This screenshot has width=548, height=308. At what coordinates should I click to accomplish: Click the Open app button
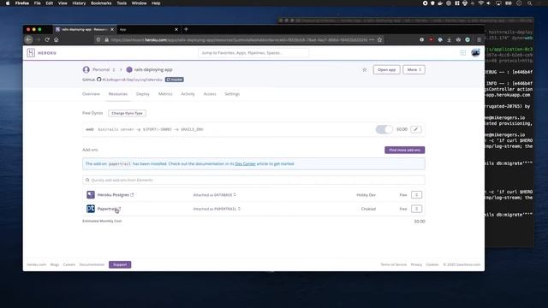pos(386,70)
